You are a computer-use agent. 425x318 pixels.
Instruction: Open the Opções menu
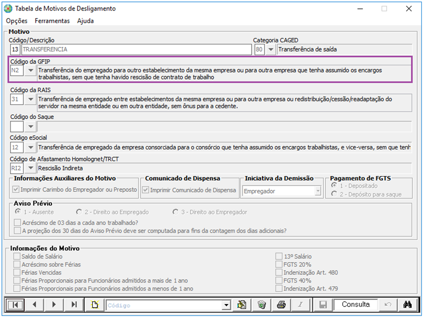17,21
